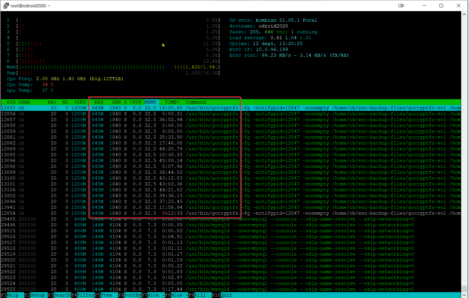Sort by the RES column header
This screenshot has height=298, width=470.
click(x=99, y=102)
